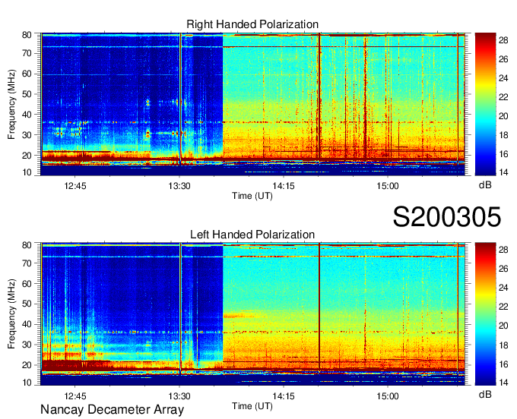Screen dimensions: 517x419
Task: Click the "Nancay Decameter Array" caption
Action: [x=112, y=410]
